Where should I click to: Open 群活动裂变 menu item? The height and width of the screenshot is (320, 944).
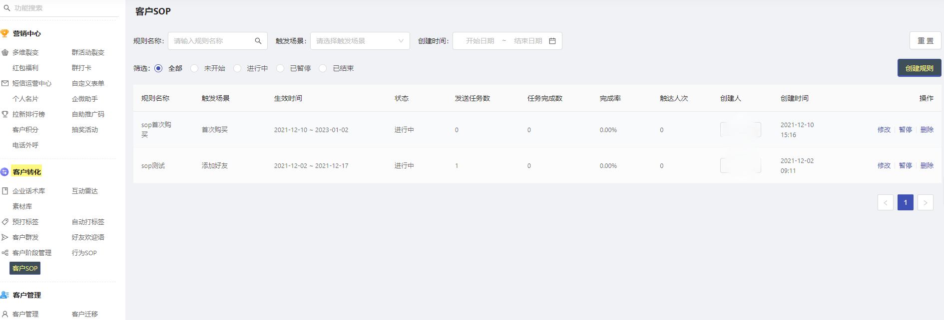pos(88,52)
